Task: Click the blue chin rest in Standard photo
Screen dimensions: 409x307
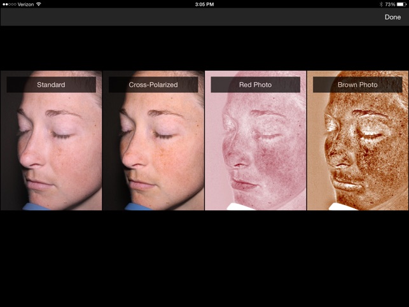Action: 36,207
